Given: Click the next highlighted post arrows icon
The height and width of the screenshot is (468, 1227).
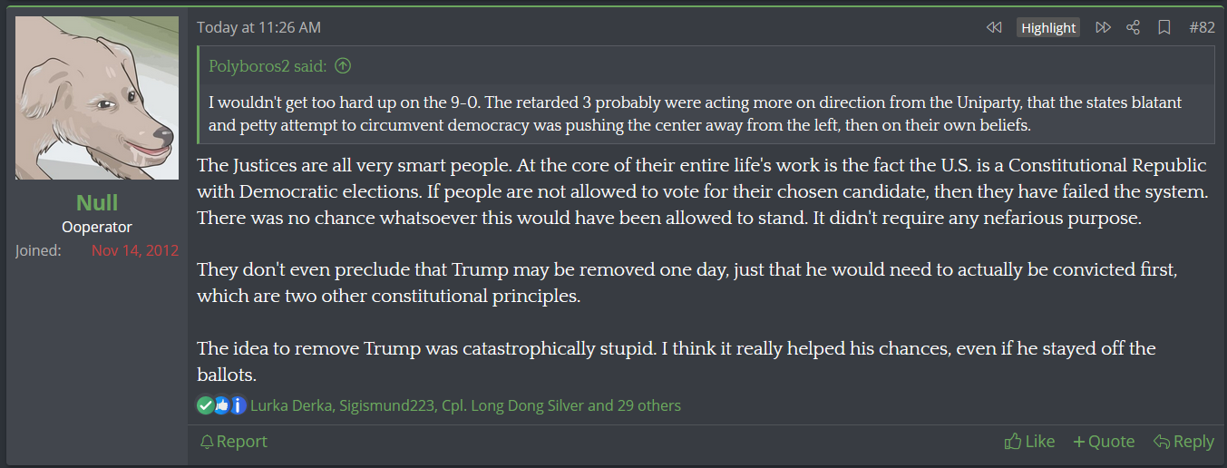Looking at the screenshot, I should tap(1103, 28).
